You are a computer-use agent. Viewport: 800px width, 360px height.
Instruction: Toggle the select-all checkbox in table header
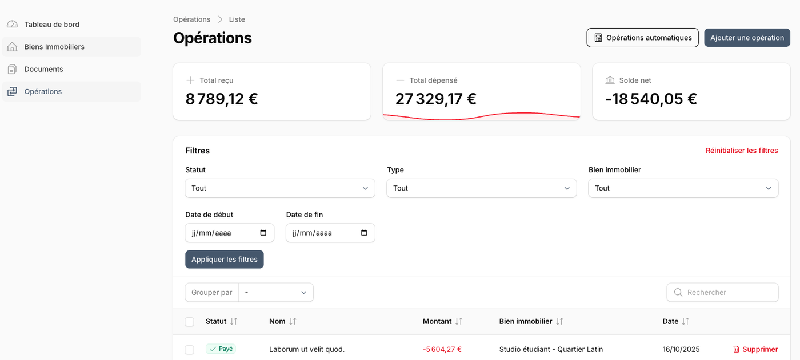pyautogui.click(x=190, y=322)
